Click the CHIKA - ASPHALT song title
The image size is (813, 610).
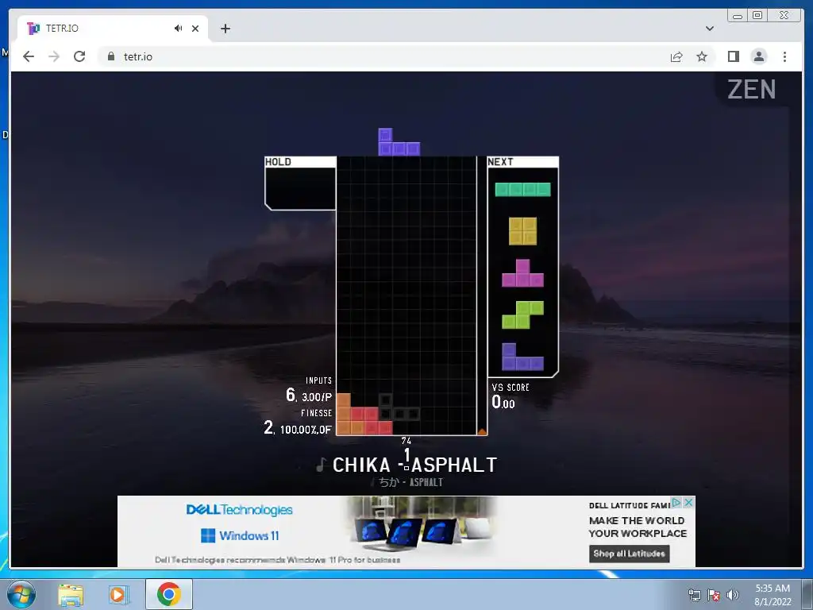414,465
